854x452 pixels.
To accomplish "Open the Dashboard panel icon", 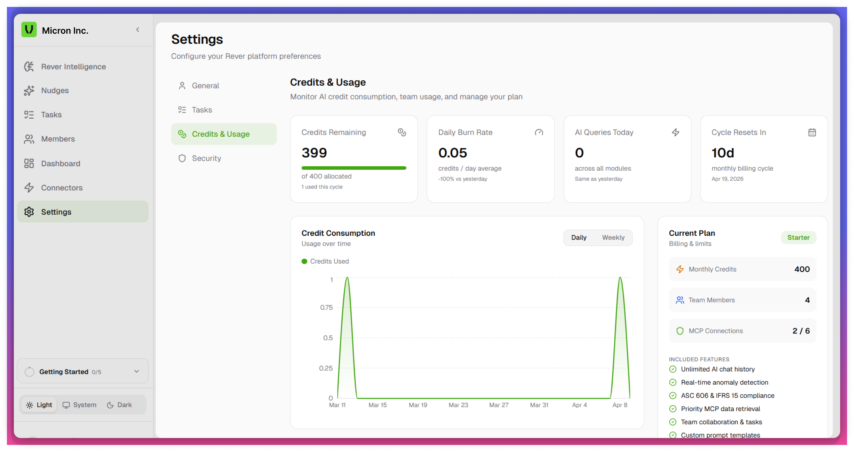I will coord(29,163).
